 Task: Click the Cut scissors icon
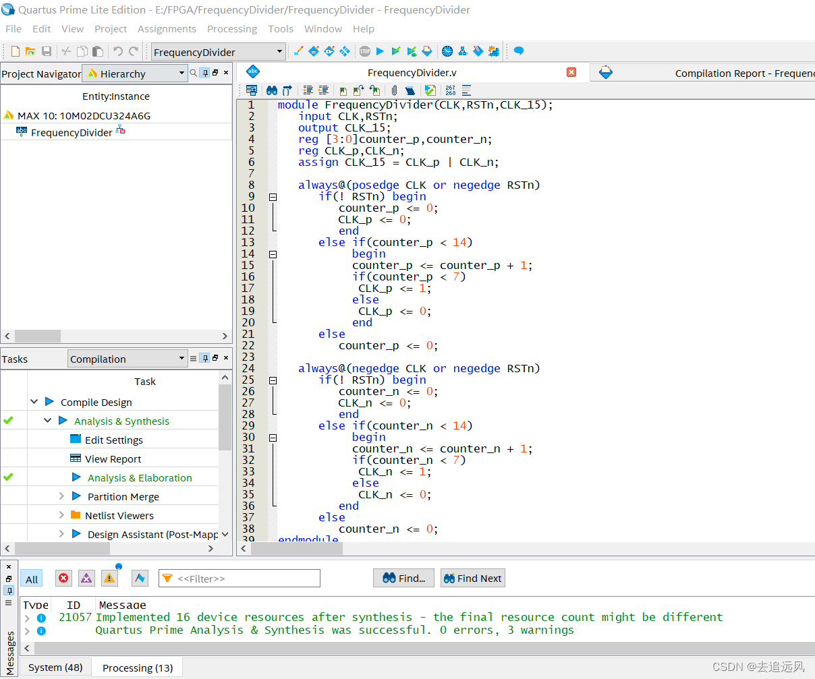66,51
